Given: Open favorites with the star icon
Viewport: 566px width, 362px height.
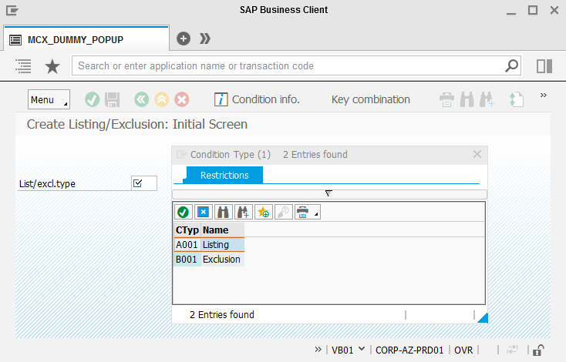Looking at the screenshot, I should tap(52, 67).
